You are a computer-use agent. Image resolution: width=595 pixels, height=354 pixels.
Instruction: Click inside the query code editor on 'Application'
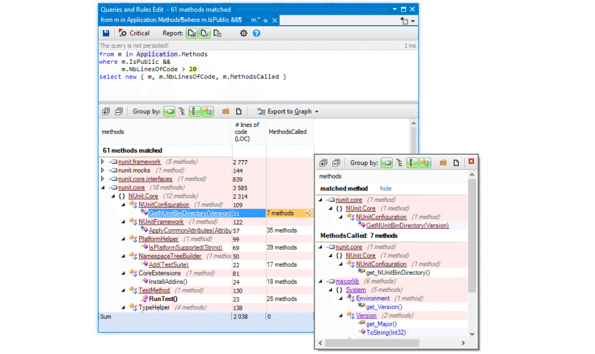[156, 54]
